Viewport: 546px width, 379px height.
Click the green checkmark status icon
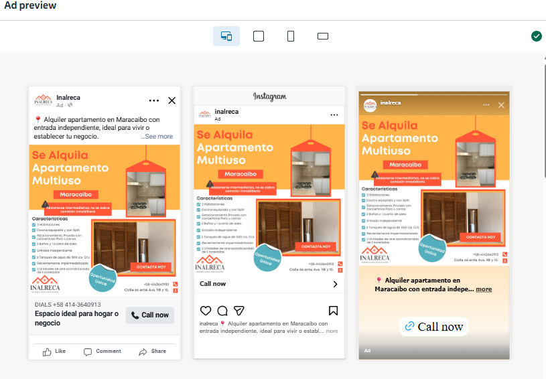coord(536,36)
